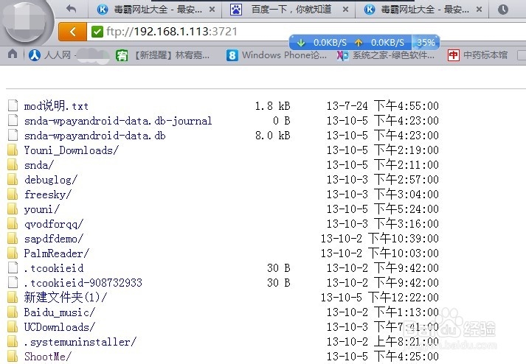The width and height of the screenshot is (526, 364).
Task: Open the qvodforqq/ folder
Action: (x=54, y=224)
